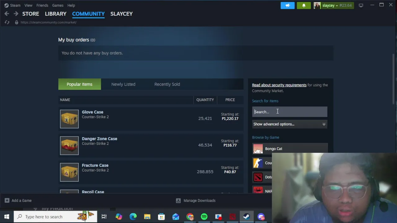Click the Big Picture mode monitor icon
The height and width of the screenshot is (223, 397).
(361, 5)
